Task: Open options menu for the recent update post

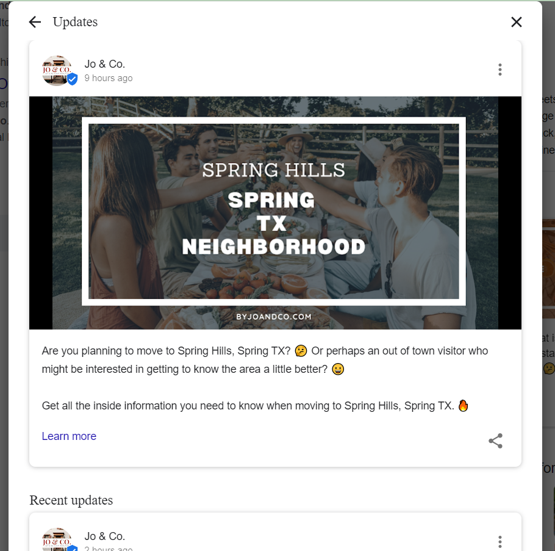Action: pos(500,542)
